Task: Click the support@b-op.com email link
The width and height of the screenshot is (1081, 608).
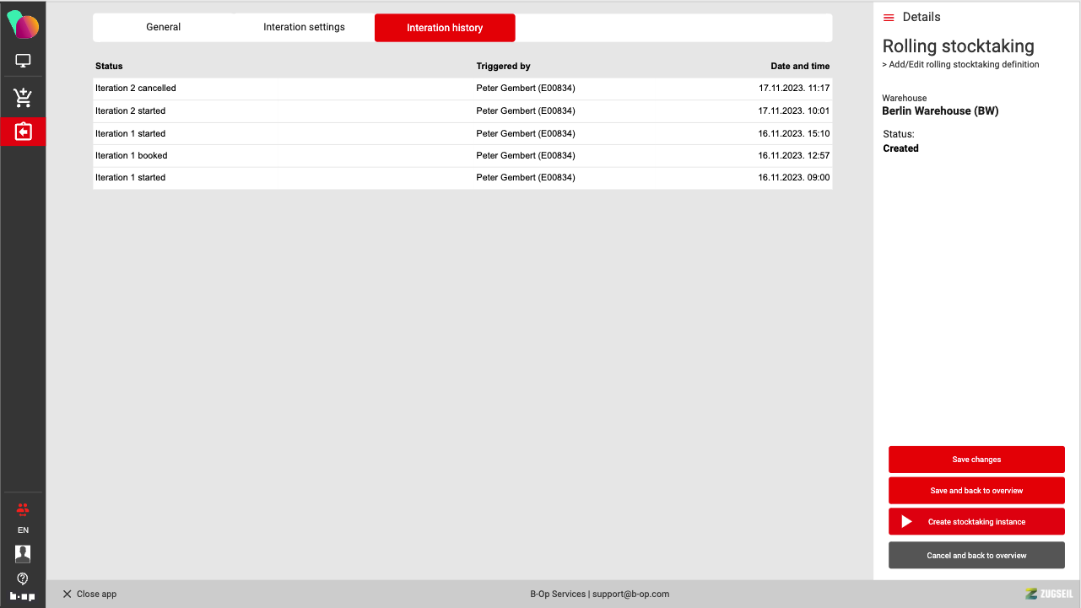Action: (630, 594)
